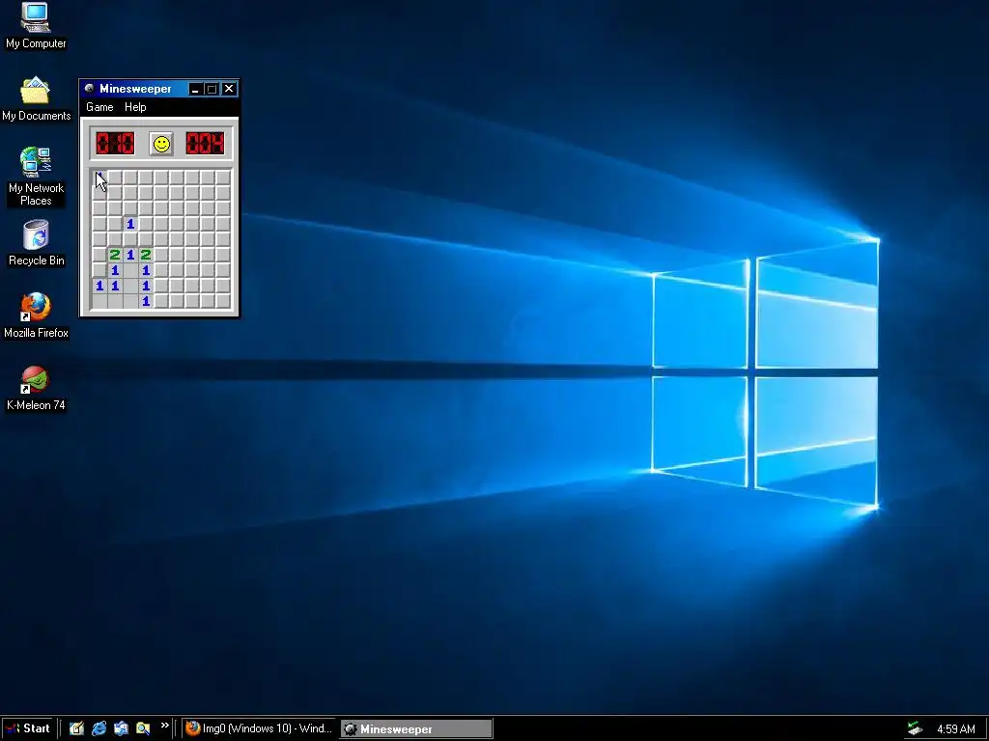Expand the quick launch overflow chevron

164,726
